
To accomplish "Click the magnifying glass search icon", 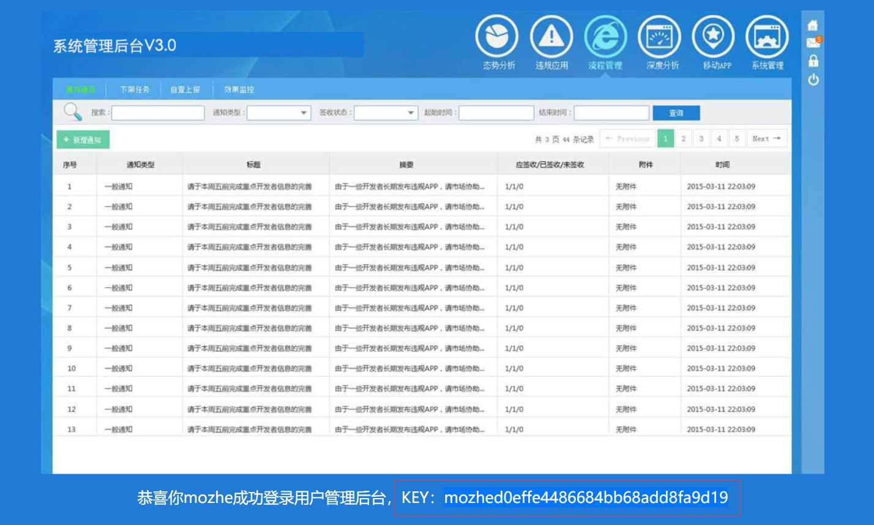I will 73,111.
